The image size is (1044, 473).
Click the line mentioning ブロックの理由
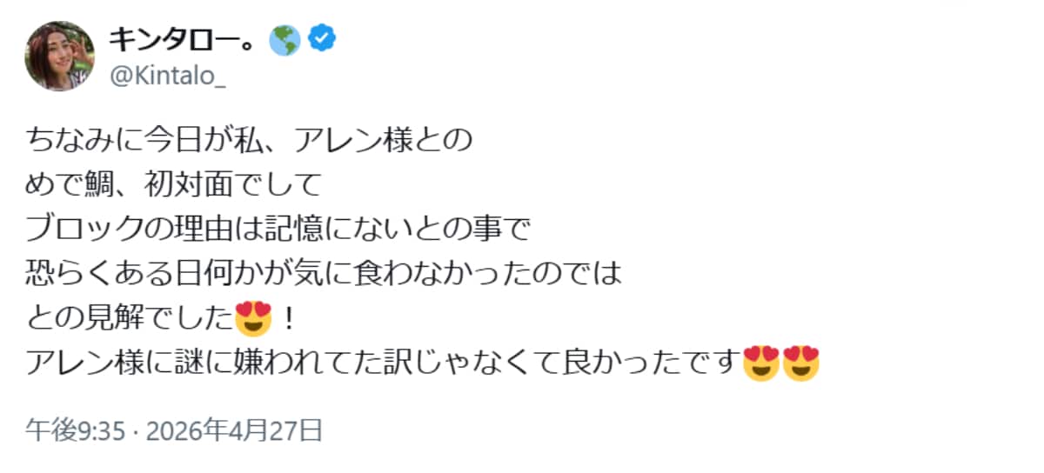click(x=277, y=230)
